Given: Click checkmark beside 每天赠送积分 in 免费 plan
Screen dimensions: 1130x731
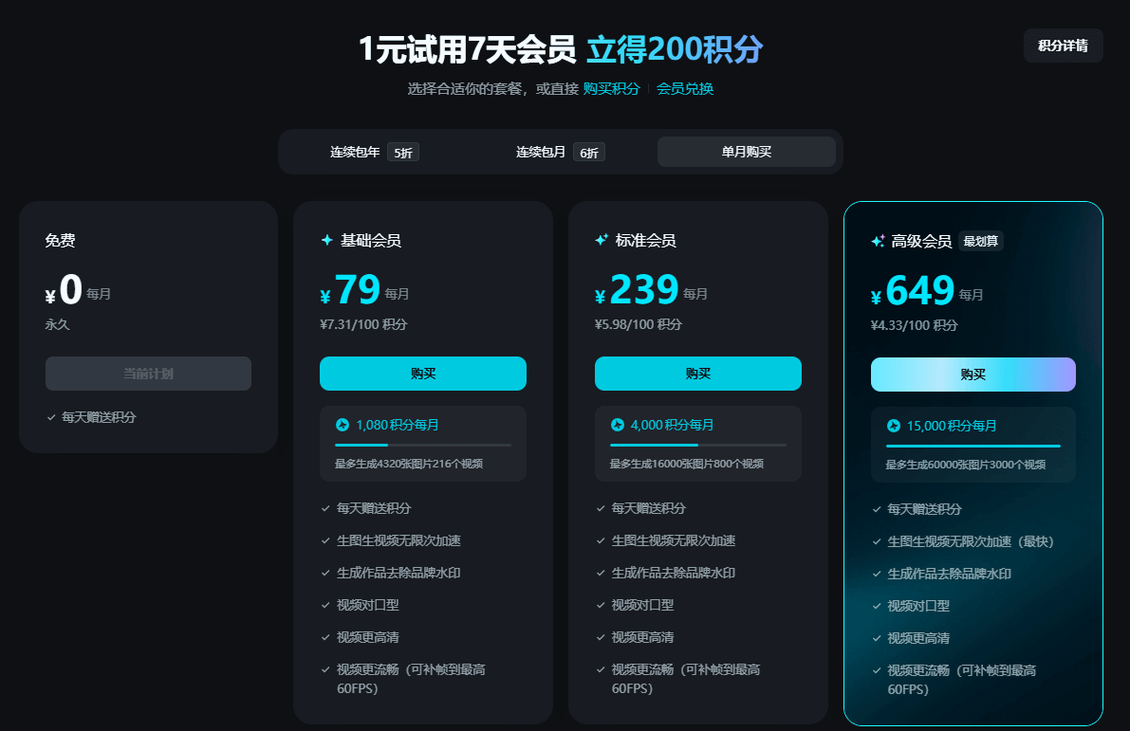Looking at the screenshot, I should click(51, 417).
